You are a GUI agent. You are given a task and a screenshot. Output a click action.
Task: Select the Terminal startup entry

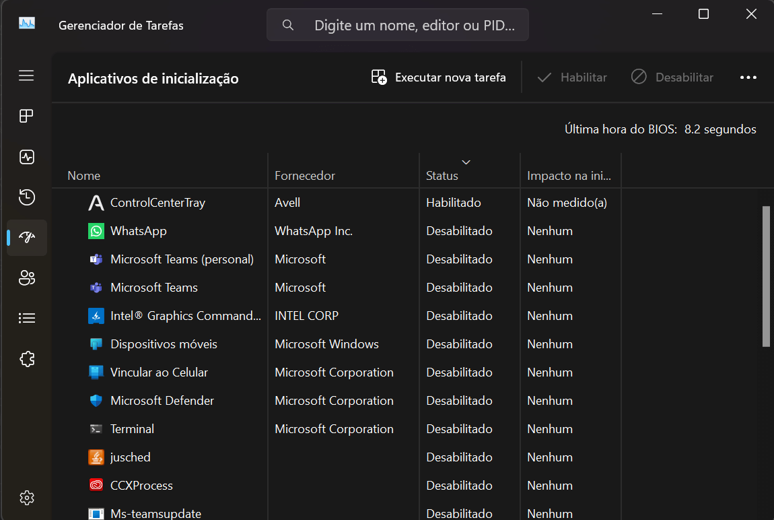click(132, 428)
